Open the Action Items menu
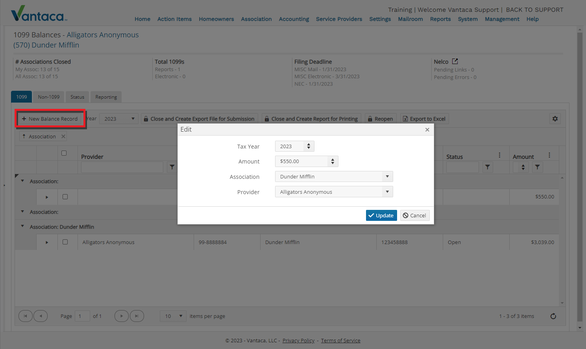This screenshot has height=349, width=586. (x=174, y=19)
